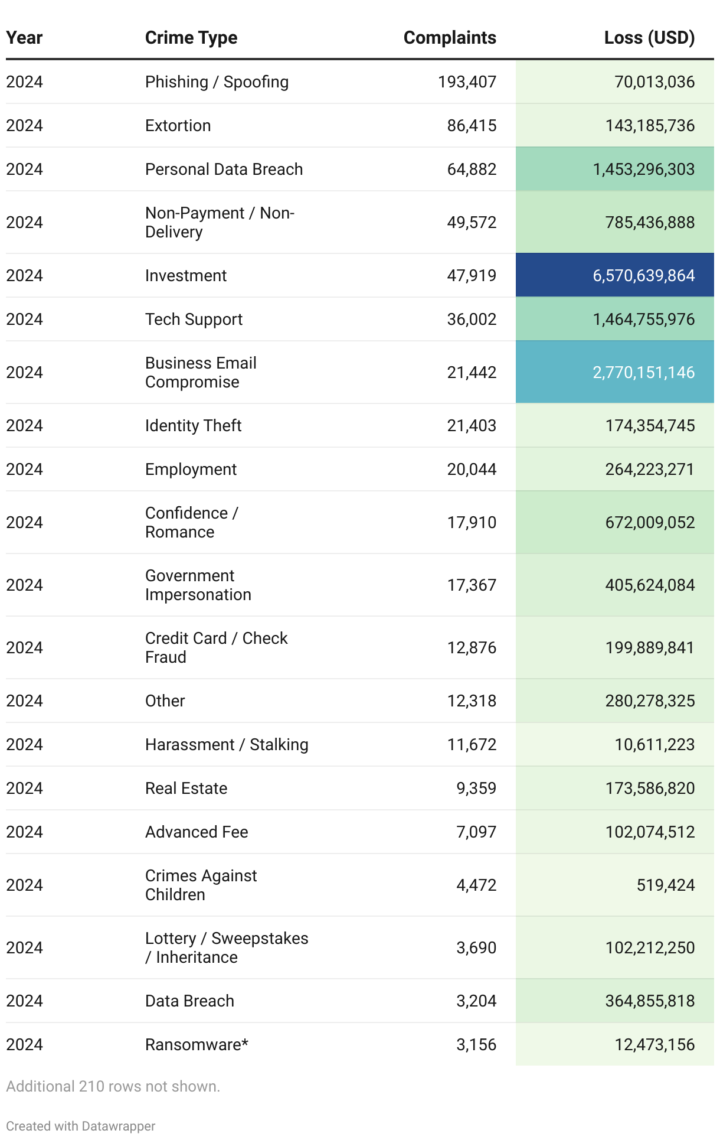Select the Government Impersonation row label
This screenshot has width=720, height=1140.
198,585
